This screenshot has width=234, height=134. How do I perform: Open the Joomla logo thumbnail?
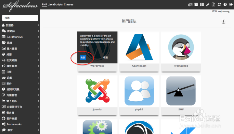point(97,91)
